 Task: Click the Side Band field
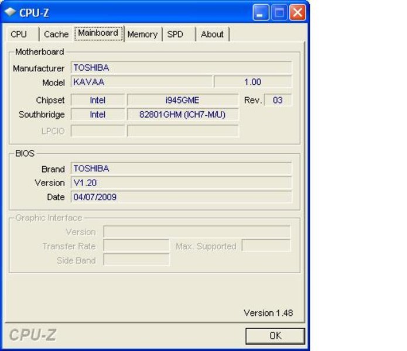[x=136, y=260]
